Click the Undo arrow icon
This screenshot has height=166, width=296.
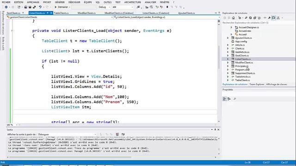(x=40, y=7)
